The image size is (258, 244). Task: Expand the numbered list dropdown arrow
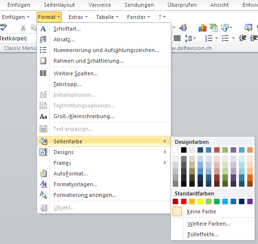click(x=217, y=38)
